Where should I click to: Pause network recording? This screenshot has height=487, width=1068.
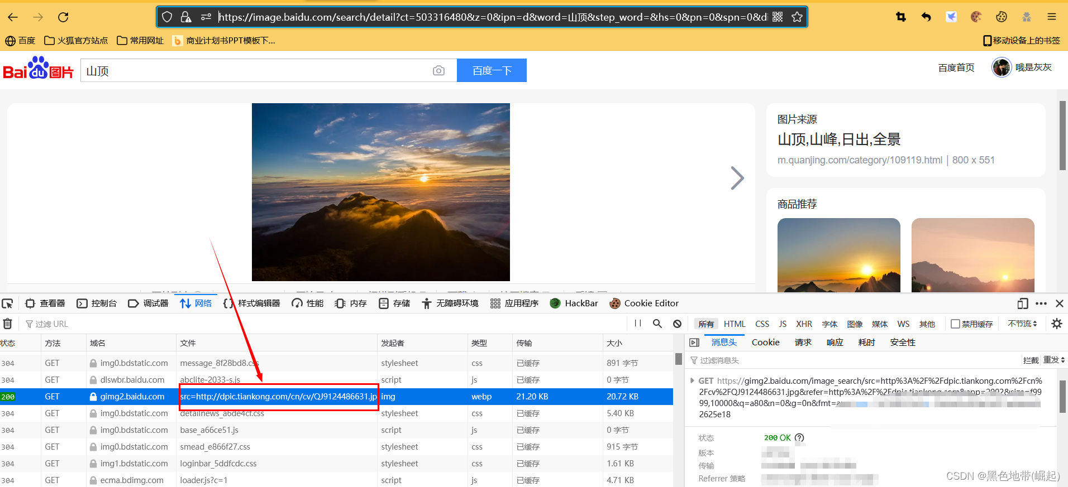(638, 324)
